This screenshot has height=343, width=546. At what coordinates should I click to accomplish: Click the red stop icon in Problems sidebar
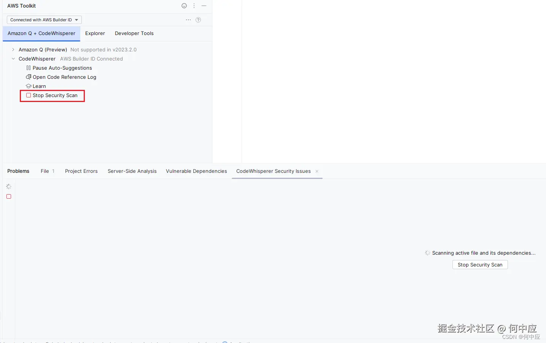coord(9,196)
